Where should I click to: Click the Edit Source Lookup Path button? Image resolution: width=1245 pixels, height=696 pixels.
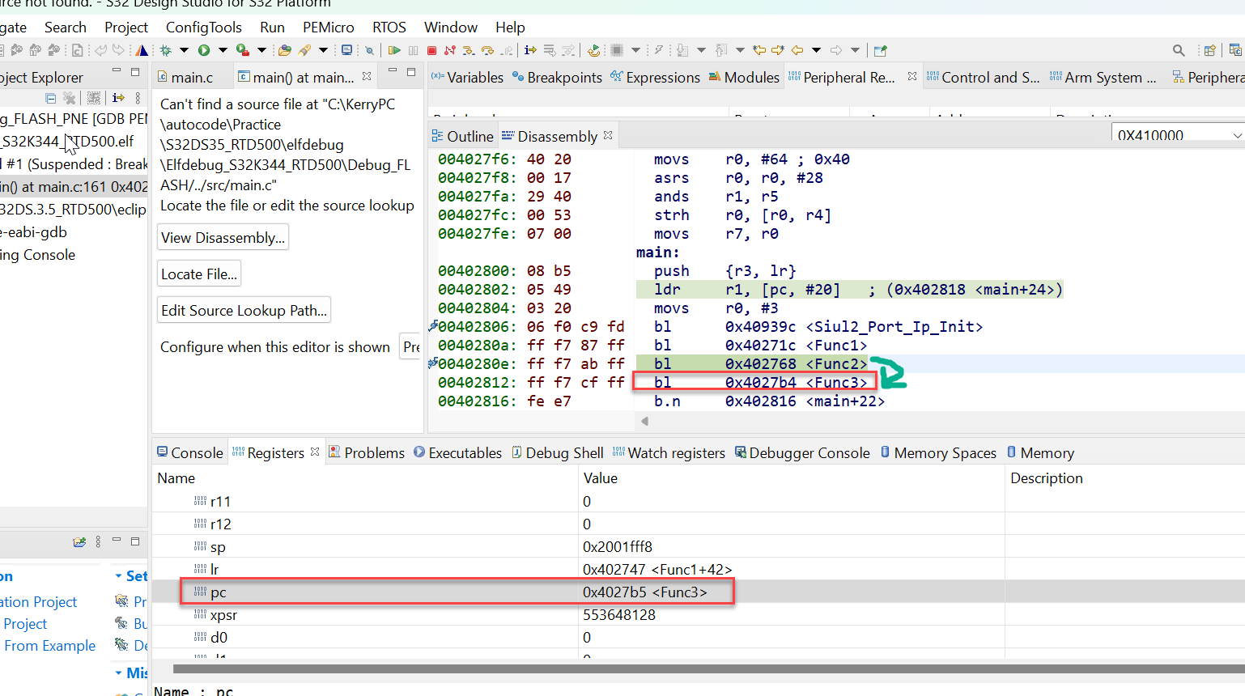pos(243,309)
